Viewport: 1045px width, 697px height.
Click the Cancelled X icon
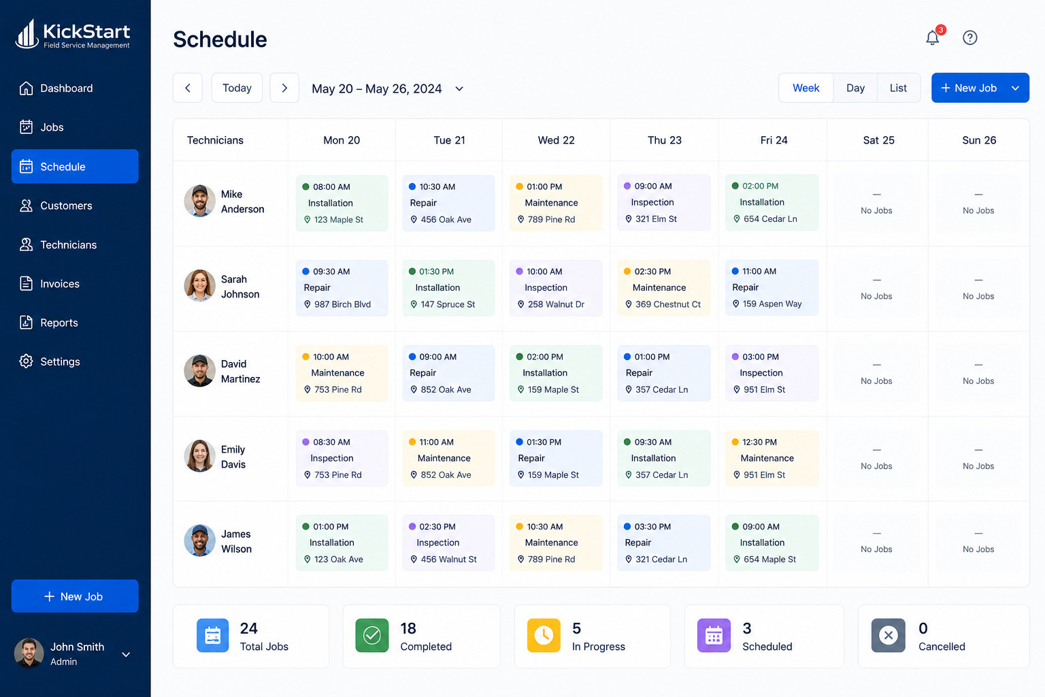(x=889, y=635)
